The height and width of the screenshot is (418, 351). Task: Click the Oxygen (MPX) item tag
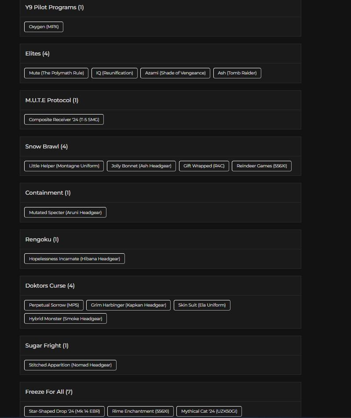click(x=44, y=27)
